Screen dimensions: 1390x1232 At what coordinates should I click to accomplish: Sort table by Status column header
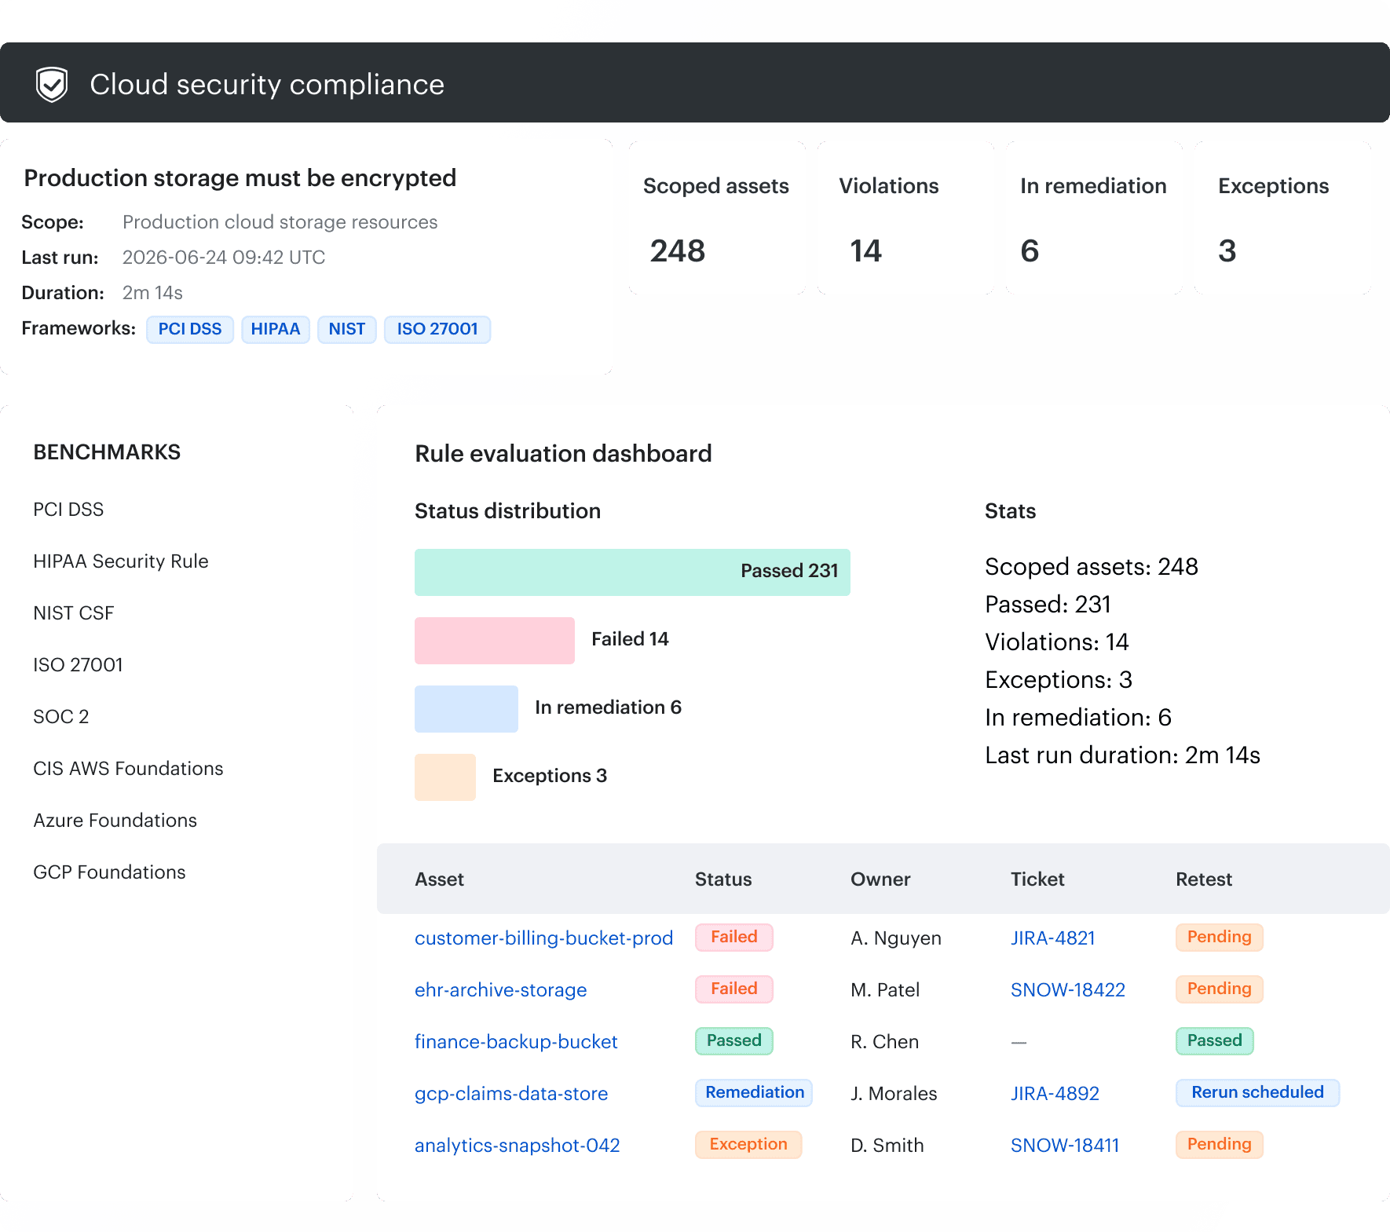click(723, 879)
